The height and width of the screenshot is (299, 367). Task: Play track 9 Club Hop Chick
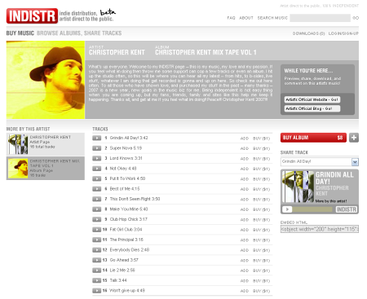pyautogui.click(x=96, y=219)
